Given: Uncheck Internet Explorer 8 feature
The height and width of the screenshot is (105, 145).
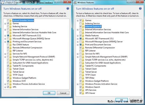Looking at the screenshot, I should click(81, 26).
